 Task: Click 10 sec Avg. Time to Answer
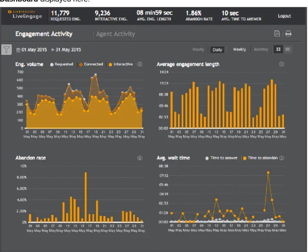(x=241, y=15)
